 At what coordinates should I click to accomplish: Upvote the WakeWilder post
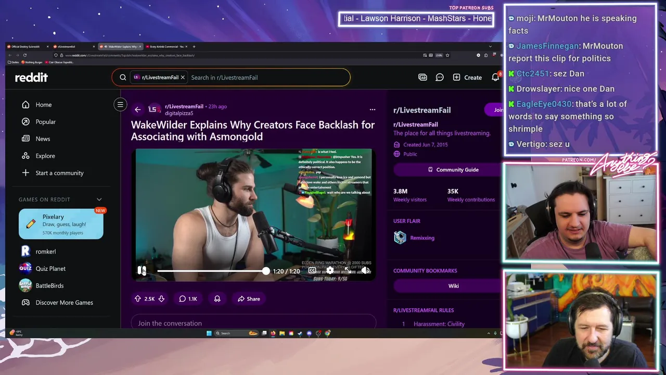coord(138,299)
